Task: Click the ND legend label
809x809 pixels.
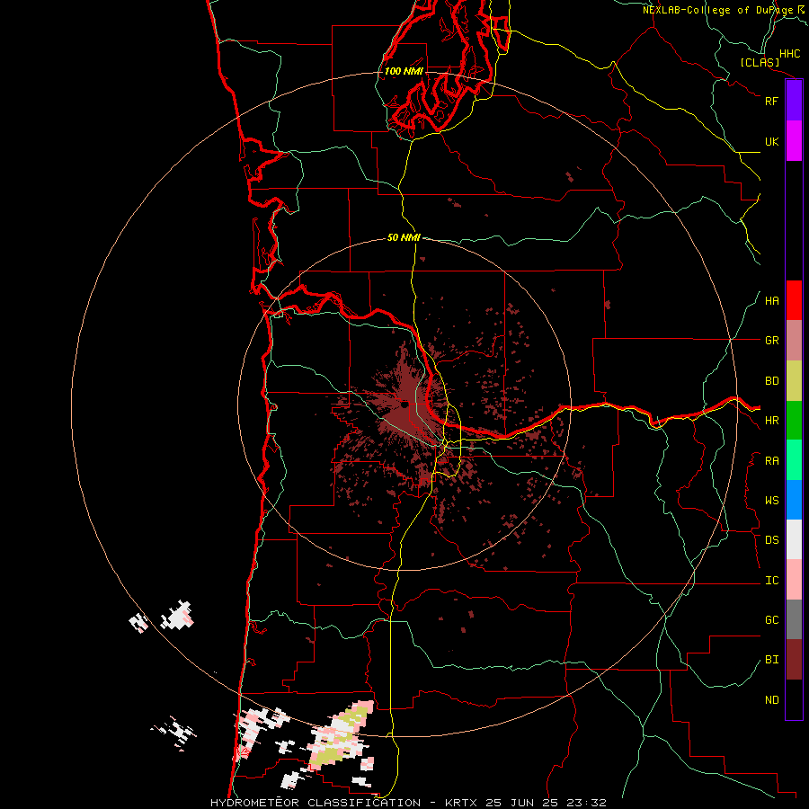Action: (x=771, y=699)
